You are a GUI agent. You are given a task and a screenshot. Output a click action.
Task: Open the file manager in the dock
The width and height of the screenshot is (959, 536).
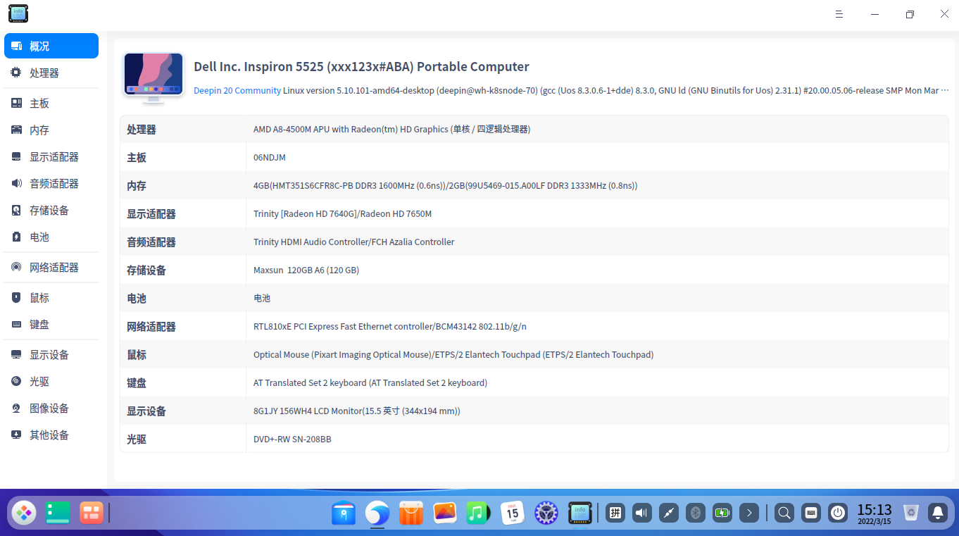[x=344, y=513]
